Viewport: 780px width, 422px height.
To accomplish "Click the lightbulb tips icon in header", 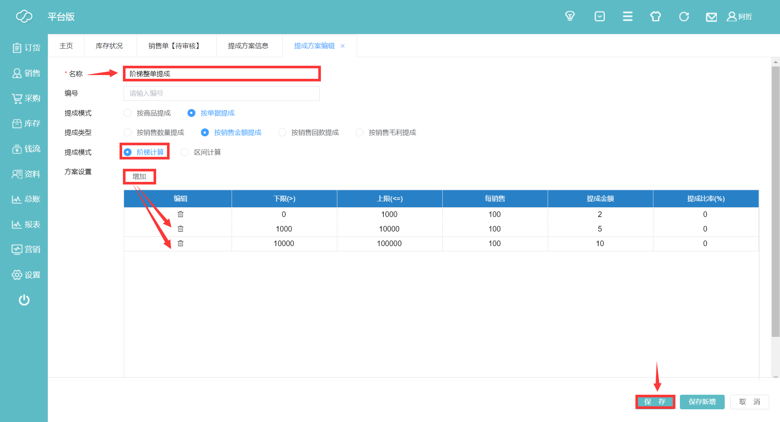I will pyautogui.click(x=570, y=16).
